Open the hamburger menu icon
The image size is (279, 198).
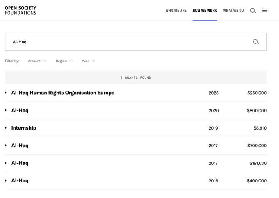point(264,11)
